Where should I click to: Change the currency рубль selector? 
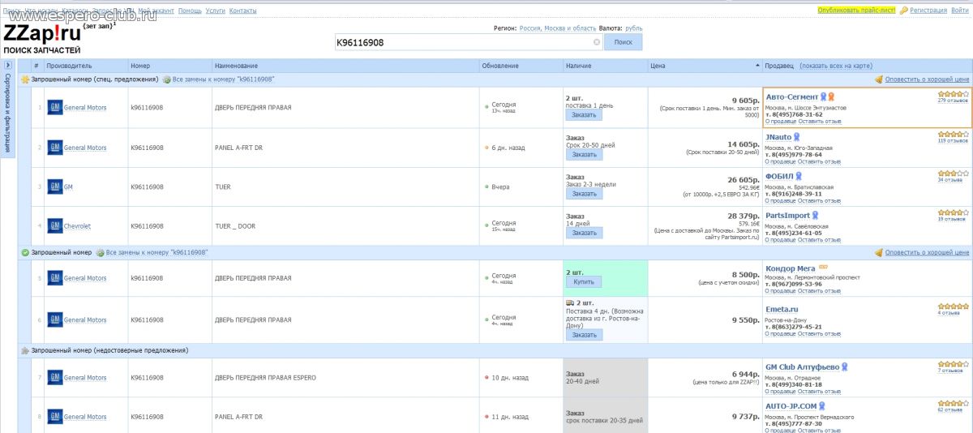(x=633, y=28)
